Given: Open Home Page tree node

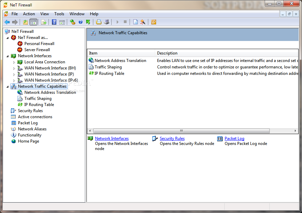Looking at the screenshot, I should (x=29, y=141).
